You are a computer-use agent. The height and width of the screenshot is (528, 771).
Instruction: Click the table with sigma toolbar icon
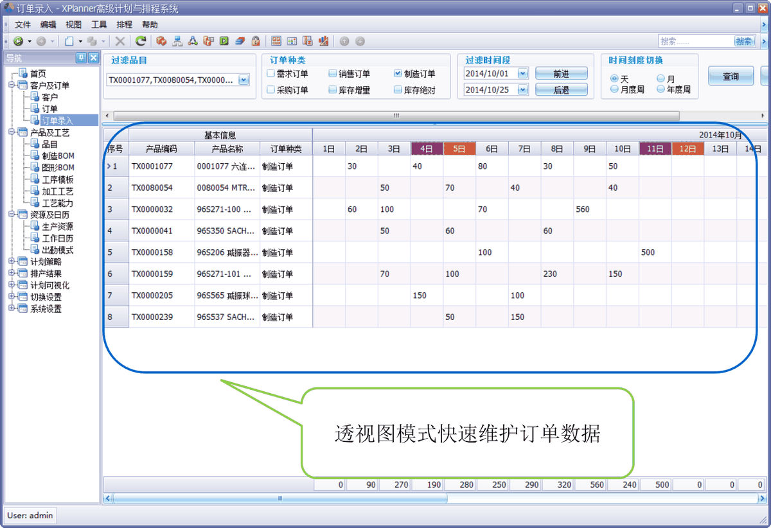[307, 41]
